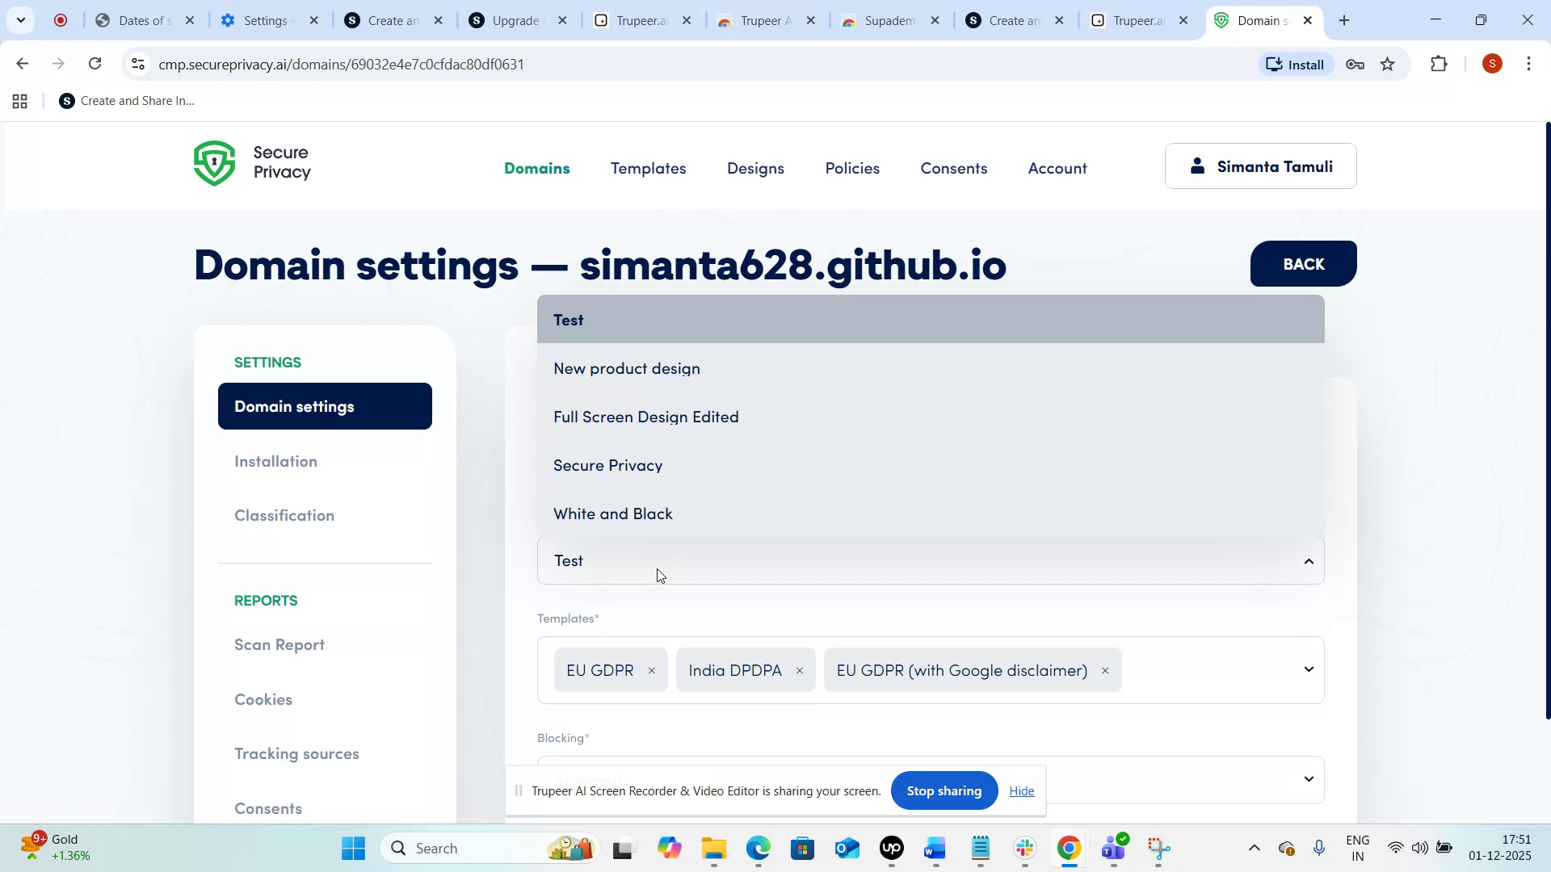Open Slack from the taskbar
Screen dimensions: 1551x872
coord(1023,848)
